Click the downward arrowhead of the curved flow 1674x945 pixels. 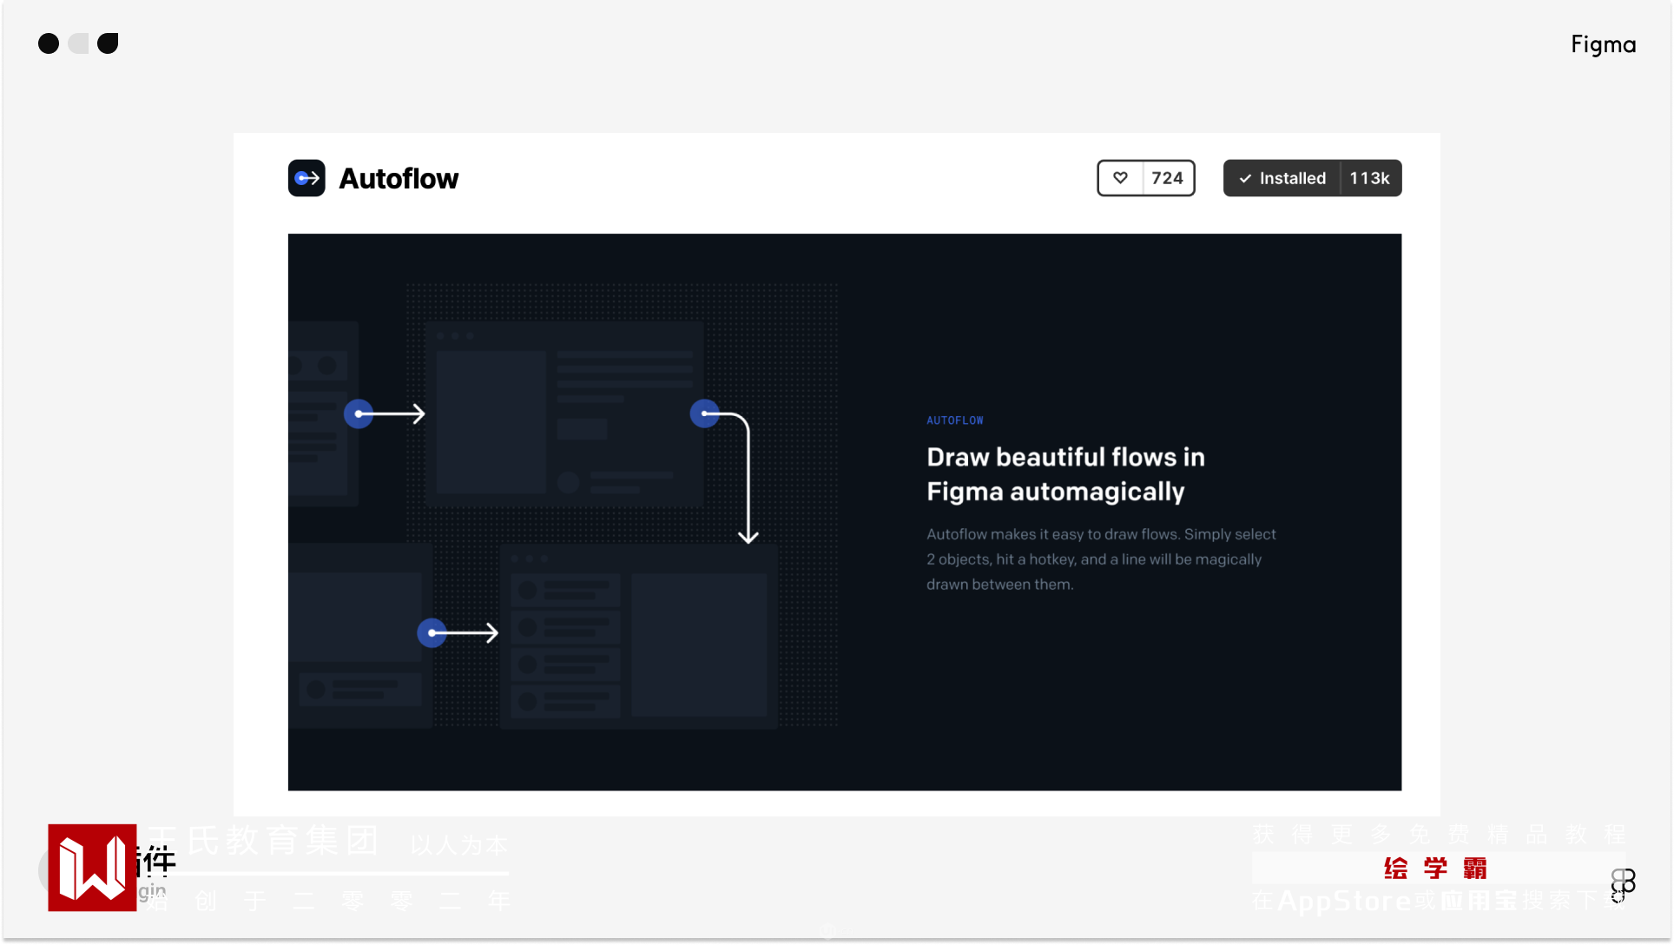coord(748,537)
